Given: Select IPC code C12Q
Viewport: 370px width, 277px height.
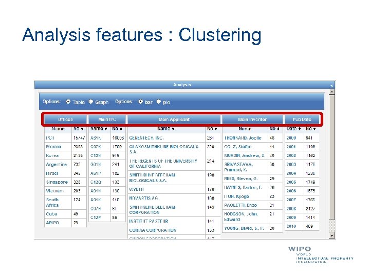Looking at the screenshot, I should pyautogui.click(x=96, y=182).
